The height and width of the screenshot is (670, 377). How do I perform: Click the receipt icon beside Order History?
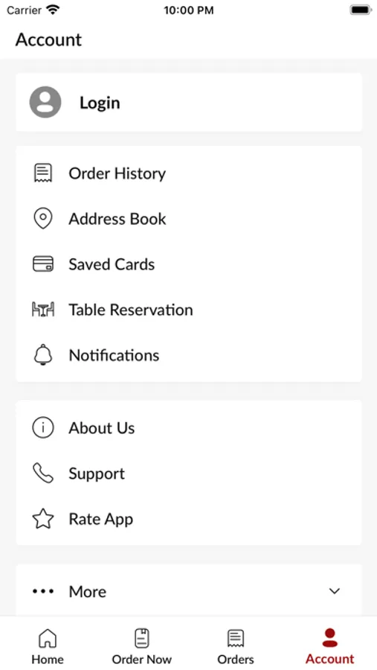[43, 173]
